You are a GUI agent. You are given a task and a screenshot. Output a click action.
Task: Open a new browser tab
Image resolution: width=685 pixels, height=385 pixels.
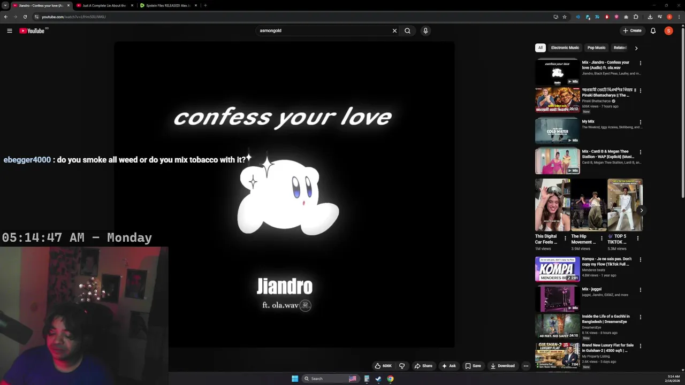(x=205, y=5)
